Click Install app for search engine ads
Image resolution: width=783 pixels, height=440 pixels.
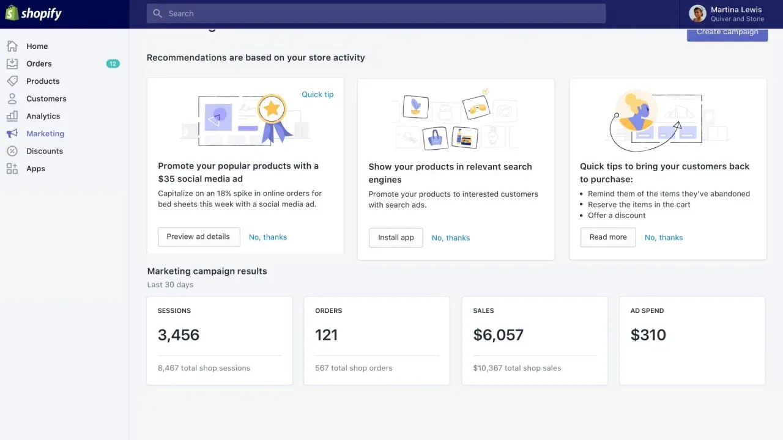[x=395, y=238]
